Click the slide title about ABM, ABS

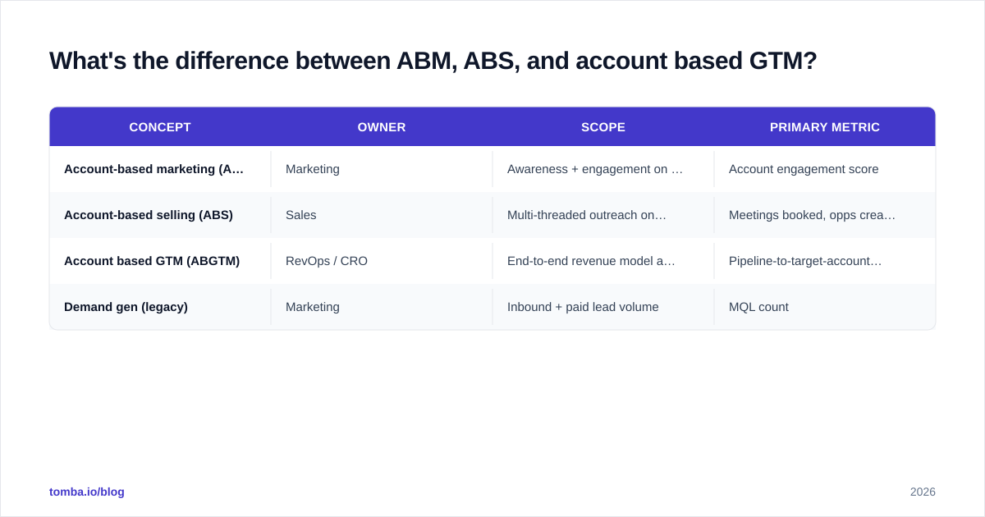coord(433,61)
